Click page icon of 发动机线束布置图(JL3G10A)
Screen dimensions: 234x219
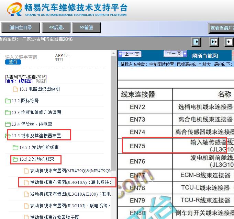26,183
